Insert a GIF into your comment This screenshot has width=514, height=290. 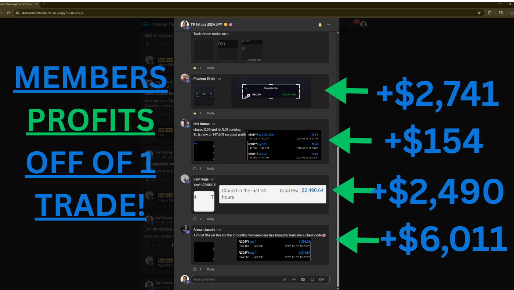click(x=322, y=279)
